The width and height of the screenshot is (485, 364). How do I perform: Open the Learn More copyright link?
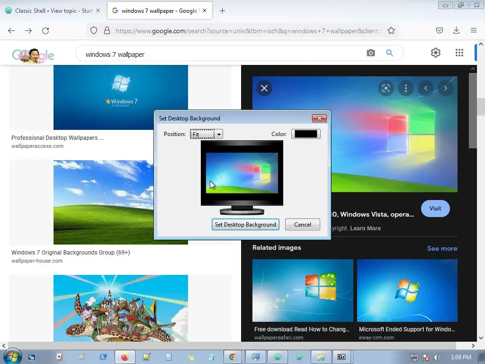coord(365,228)
